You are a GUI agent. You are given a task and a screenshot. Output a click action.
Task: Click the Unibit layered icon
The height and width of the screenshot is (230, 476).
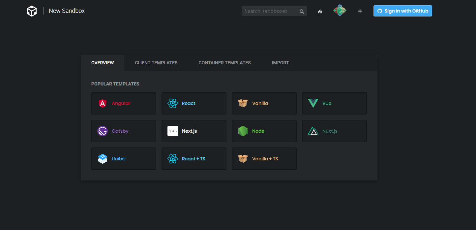[x=103, y=159]
